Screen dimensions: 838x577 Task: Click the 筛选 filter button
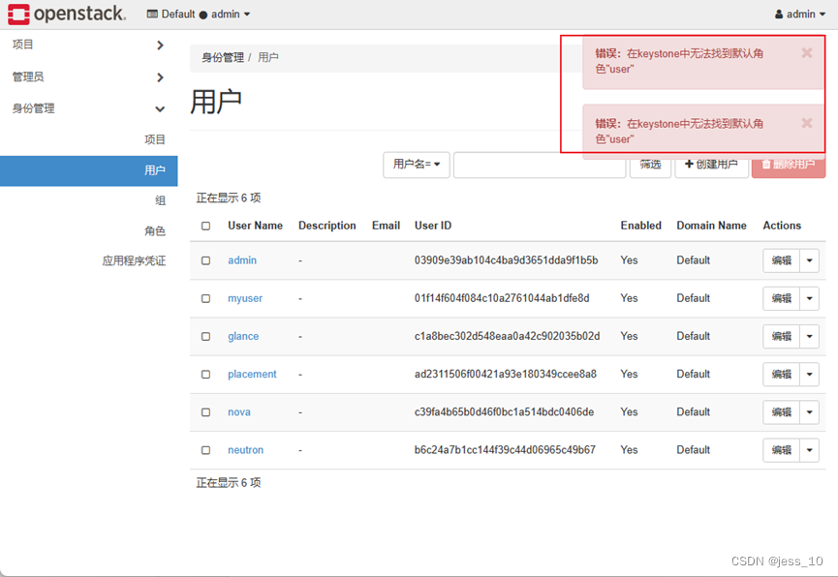tap(650, 165)
